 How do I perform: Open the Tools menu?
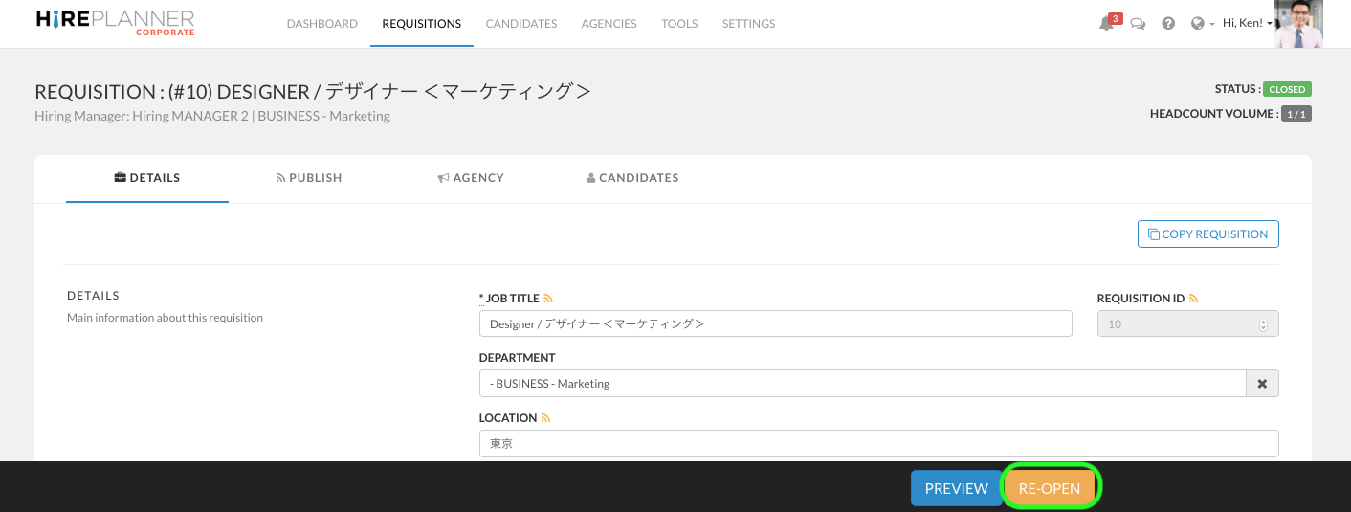tap(679, 24)
